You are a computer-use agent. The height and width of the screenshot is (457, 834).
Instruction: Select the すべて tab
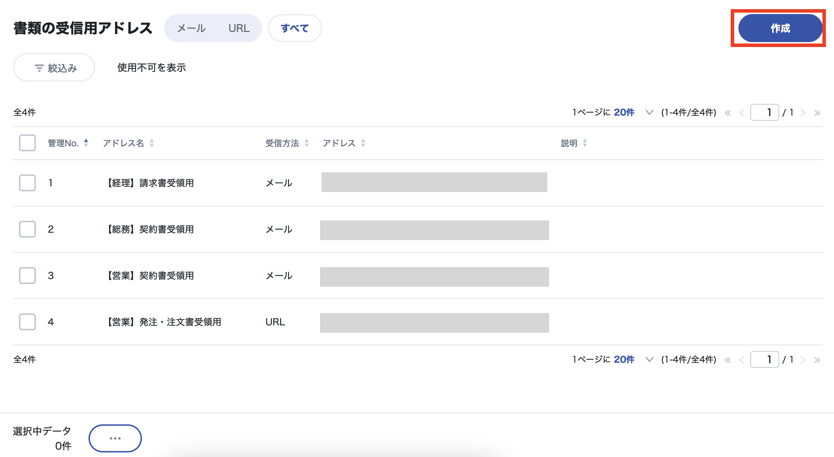(295, 28)
